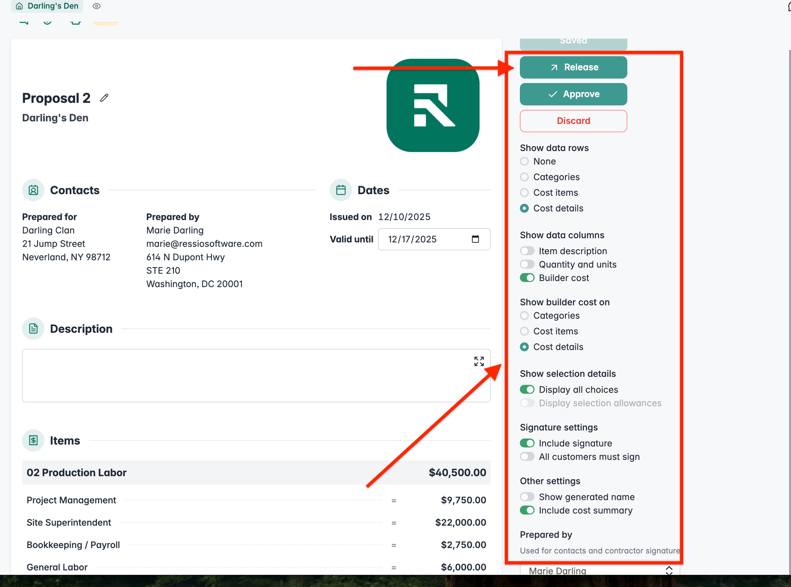Click the Items dollar receipt icon
791x587 pixels.
tap(33, 440)
